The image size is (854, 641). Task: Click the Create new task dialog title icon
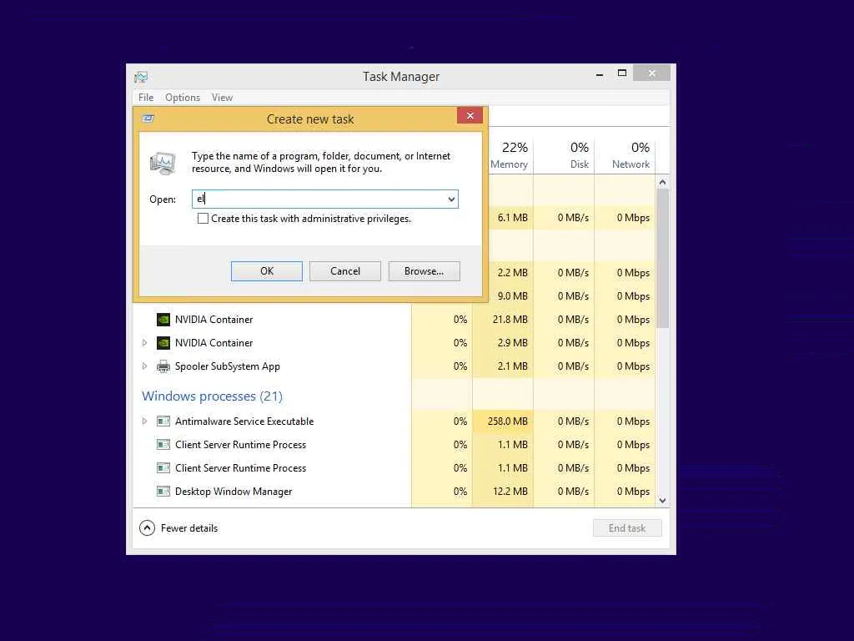tap(148, 119)
